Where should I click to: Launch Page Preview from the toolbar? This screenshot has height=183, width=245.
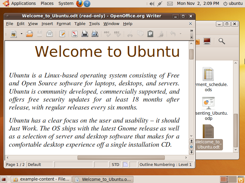(x=95, y=34)
